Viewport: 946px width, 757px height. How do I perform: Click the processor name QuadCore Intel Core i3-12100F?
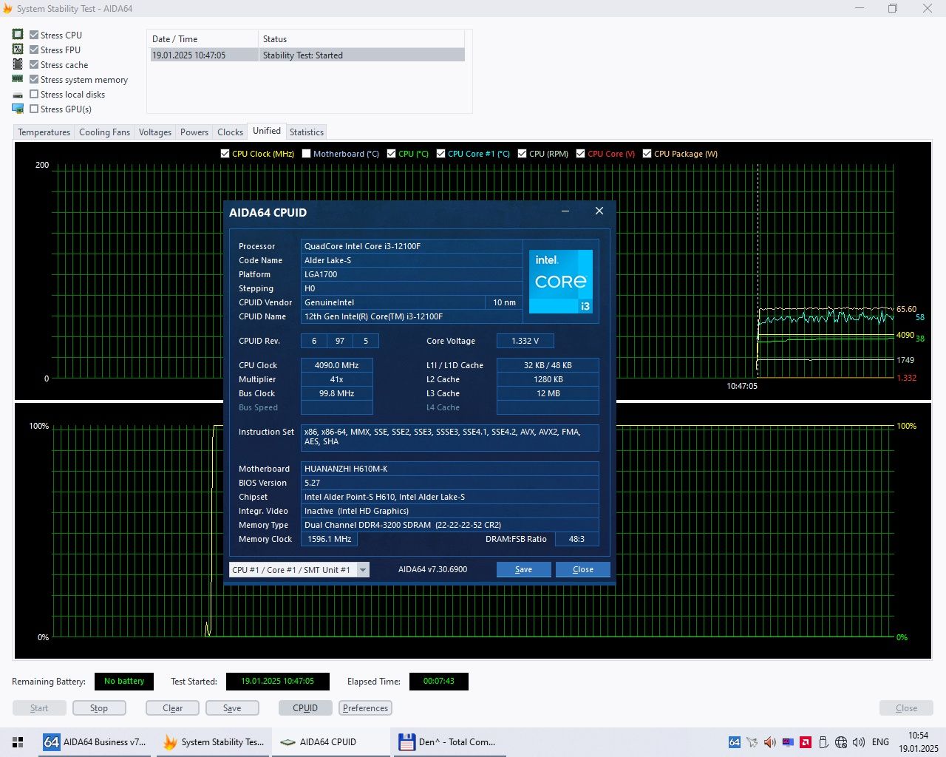[412, 246]
